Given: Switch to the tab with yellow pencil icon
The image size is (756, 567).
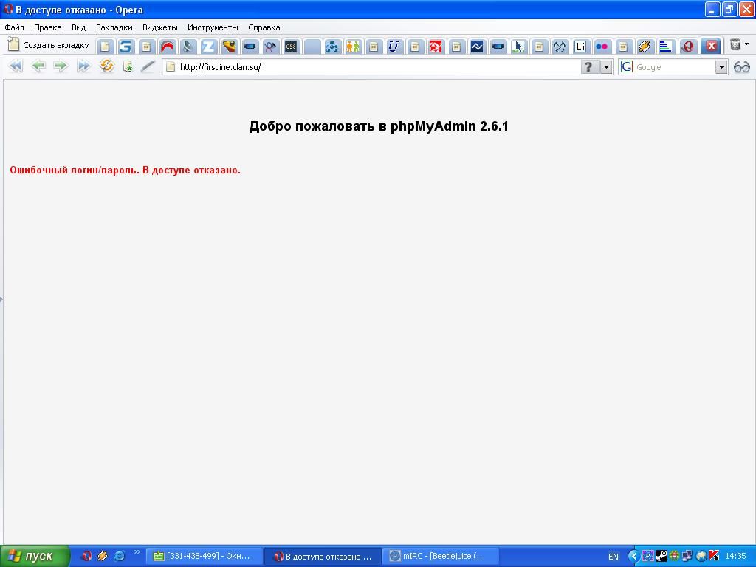Looking at the screenshot, I should (x=644, y=47).
